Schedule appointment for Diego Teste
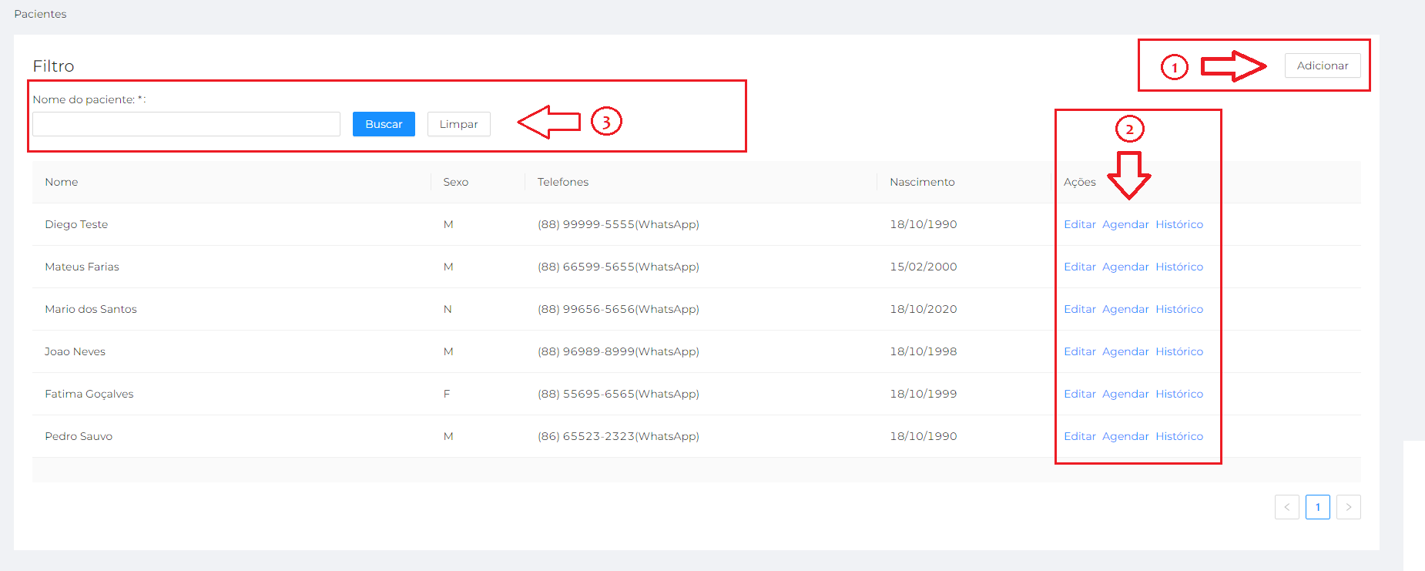The image size is (1425, 571). (1125, 224)
